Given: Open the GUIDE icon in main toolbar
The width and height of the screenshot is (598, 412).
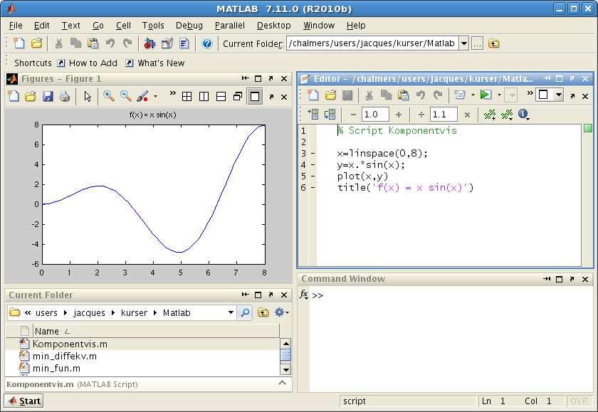Looking at the screenshot, I should tap(167, 44).
